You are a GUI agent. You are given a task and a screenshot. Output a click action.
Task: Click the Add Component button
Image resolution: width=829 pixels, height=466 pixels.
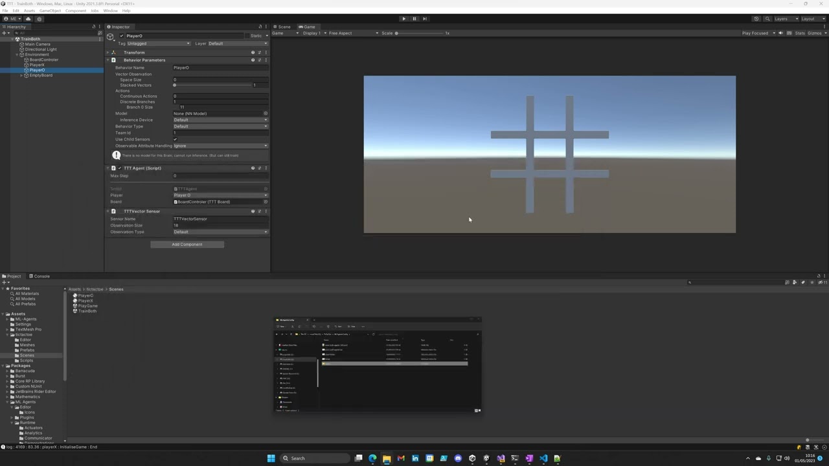coord(187,245)
